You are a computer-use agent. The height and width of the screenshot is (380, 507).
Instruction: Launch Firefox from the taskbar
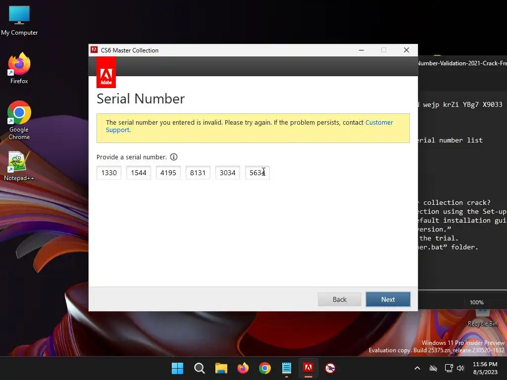click(243, 368)
